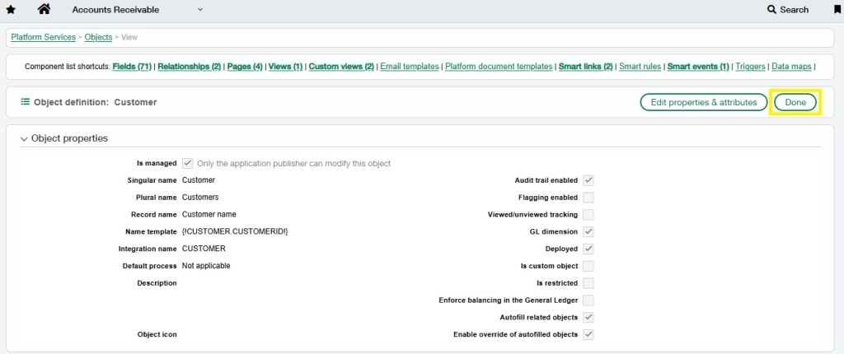Open the bookmark icon at top right
The width and height of the screenshot is (844, 354).
click(x=837, y=10)
